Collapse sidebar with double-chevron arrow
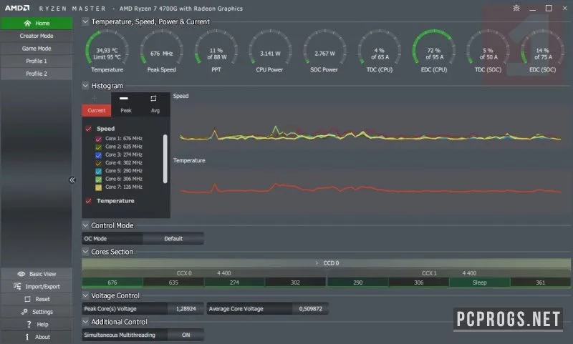Image resolution: width=573 pixels, height=344 pixels. coord(72,180)
